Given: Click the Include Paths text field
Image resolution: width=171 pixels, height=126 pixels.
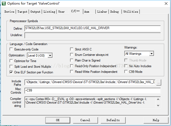Looking at the screenshot, I should (x=90, y=82).
